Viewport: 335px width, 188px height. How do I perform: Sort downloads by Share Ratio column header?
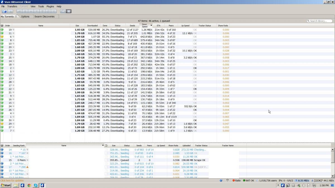223,26
